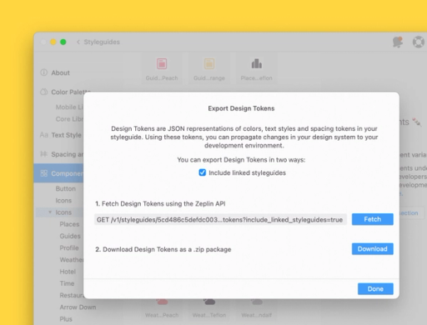The height and width of the screenshot is (325, 427).
Task: Go back to Styleguides via chevron
Action: (x=78, y=42)
